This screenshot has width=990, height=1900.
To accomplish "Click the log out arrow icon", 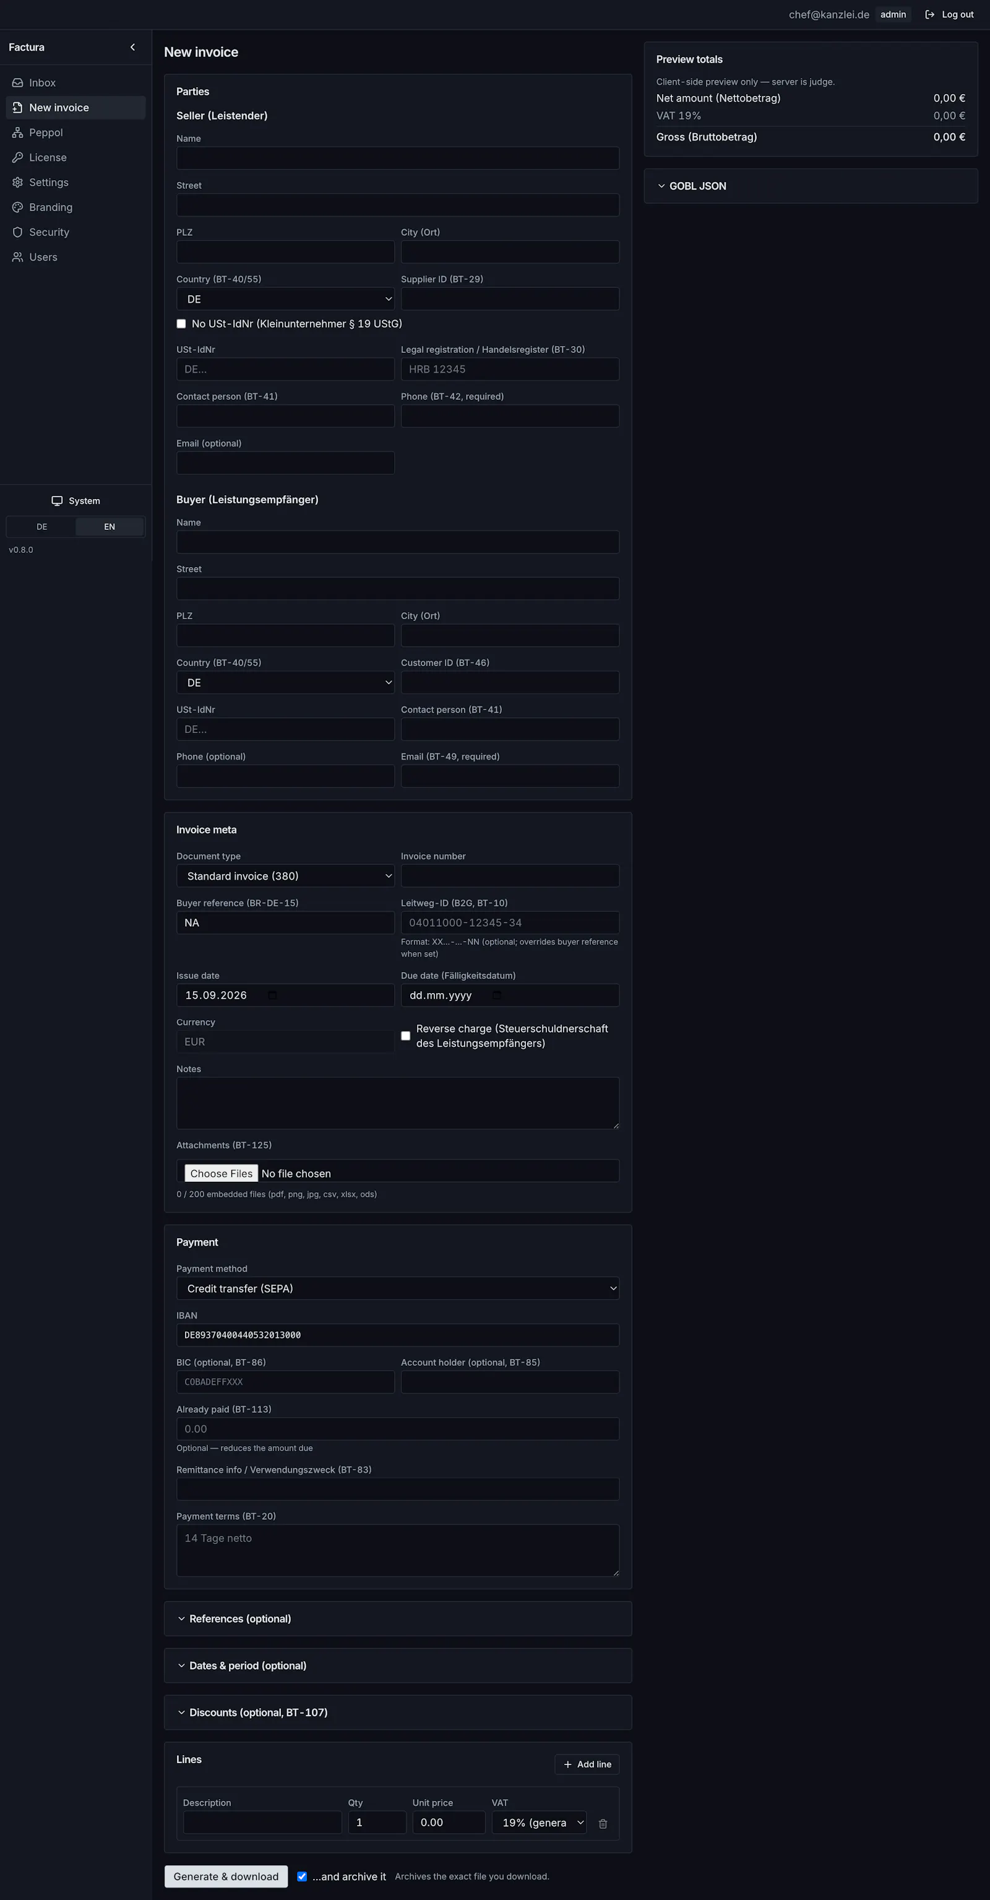I will (929, 15).
